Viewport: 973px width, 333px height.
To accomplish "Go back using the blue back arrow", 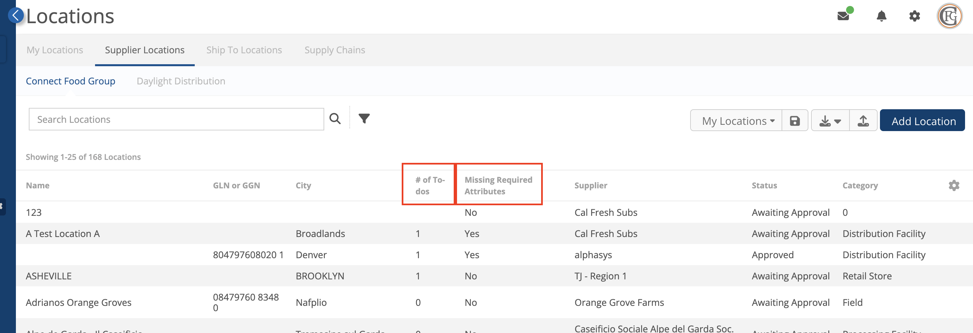I will click(x=16, y=16).
